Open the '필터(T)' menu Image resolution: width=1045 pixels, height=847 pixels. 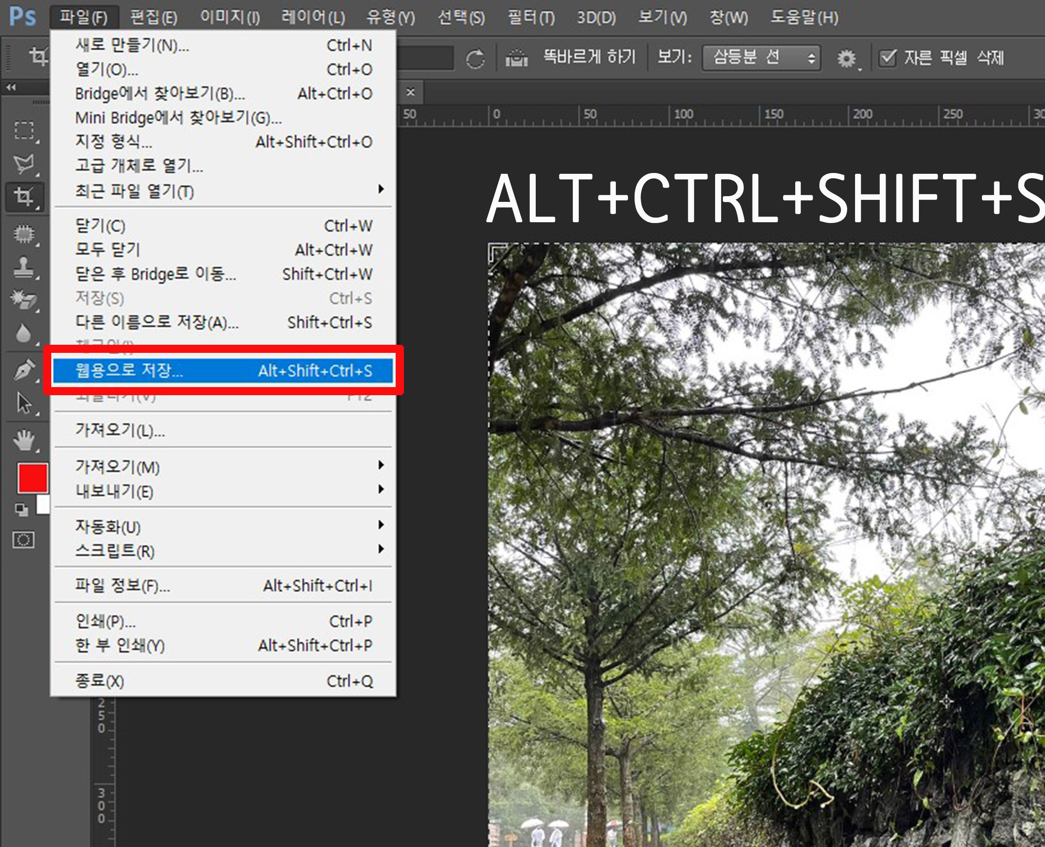pyautogui.click(x=531, y=18)
